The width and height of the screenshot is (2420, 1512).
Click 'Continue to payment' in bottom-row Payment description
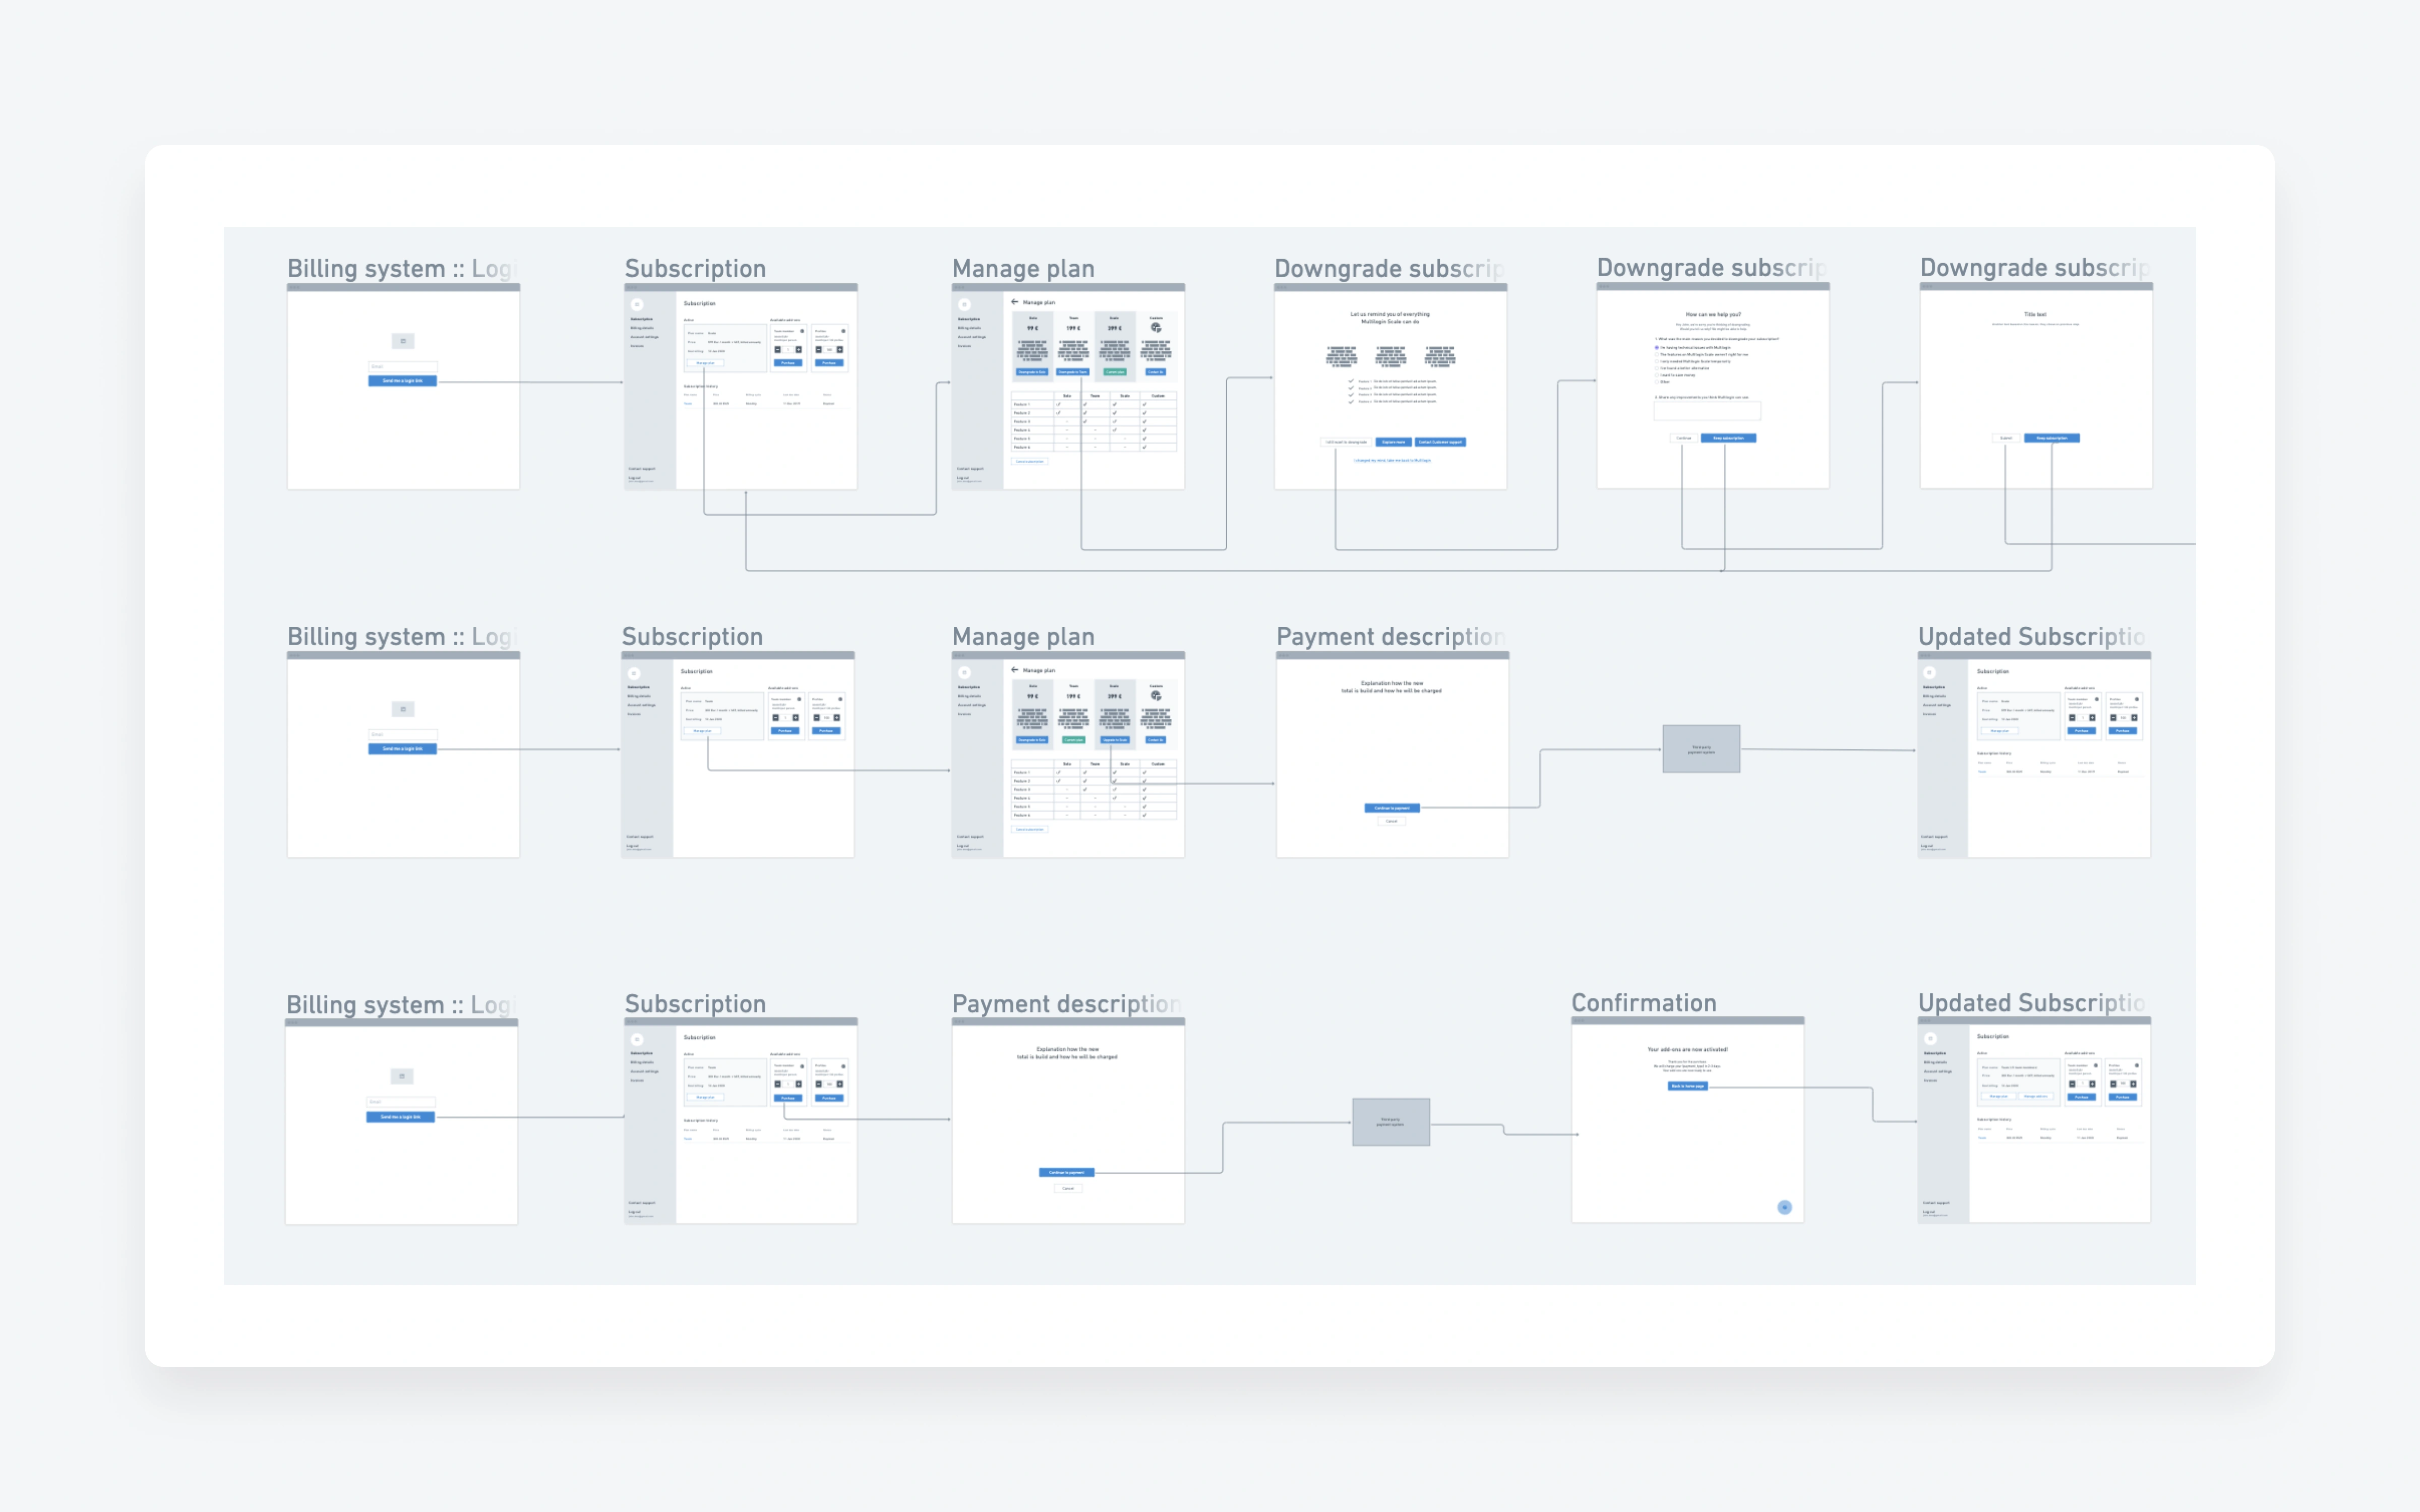(1067, 1172)
